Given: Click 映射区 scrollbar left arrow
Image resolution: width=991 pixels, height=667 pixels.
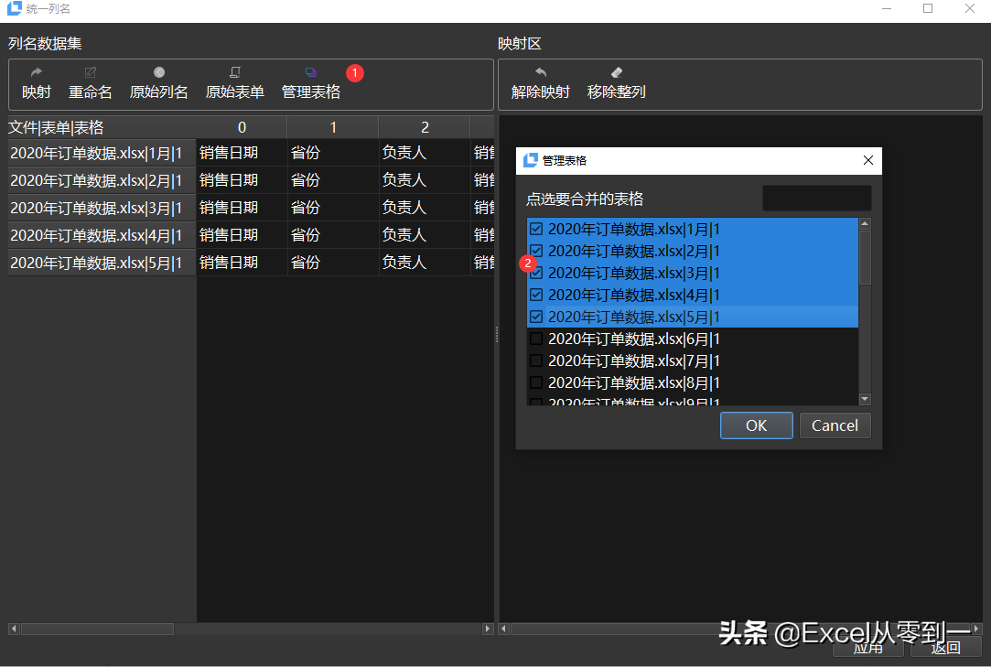Looking at the screenshot, I should point(504,629).
